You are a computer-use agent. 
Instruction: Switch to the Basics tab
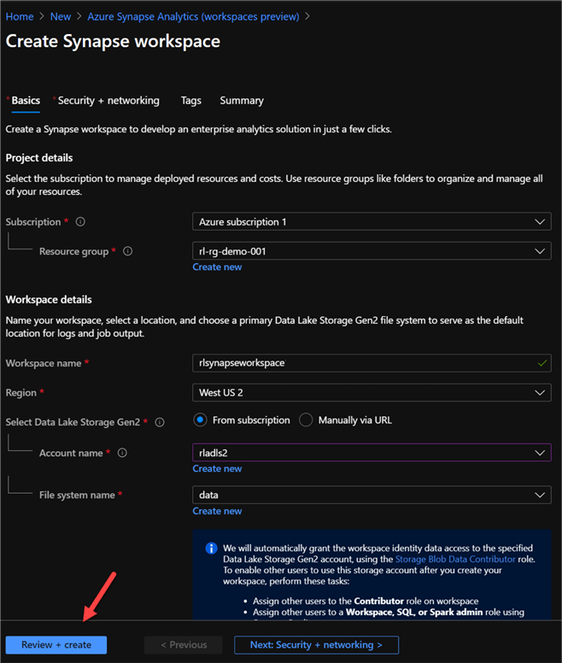[26, 101]
